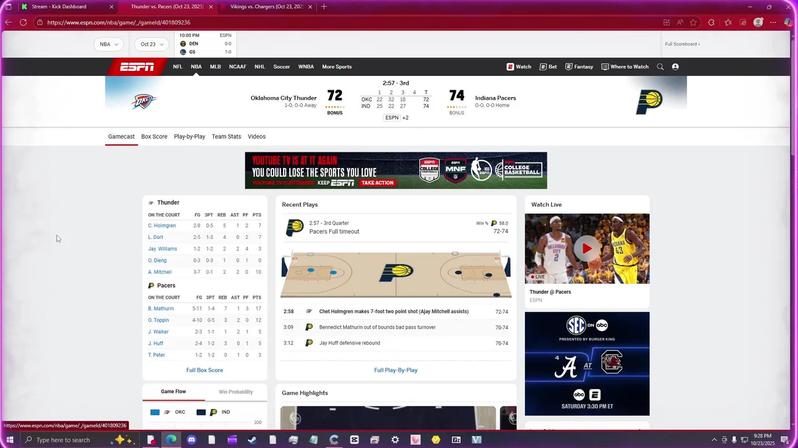
Task: Click the OKC blue legend swatch in Game Flow
Action: pos(155,412)
